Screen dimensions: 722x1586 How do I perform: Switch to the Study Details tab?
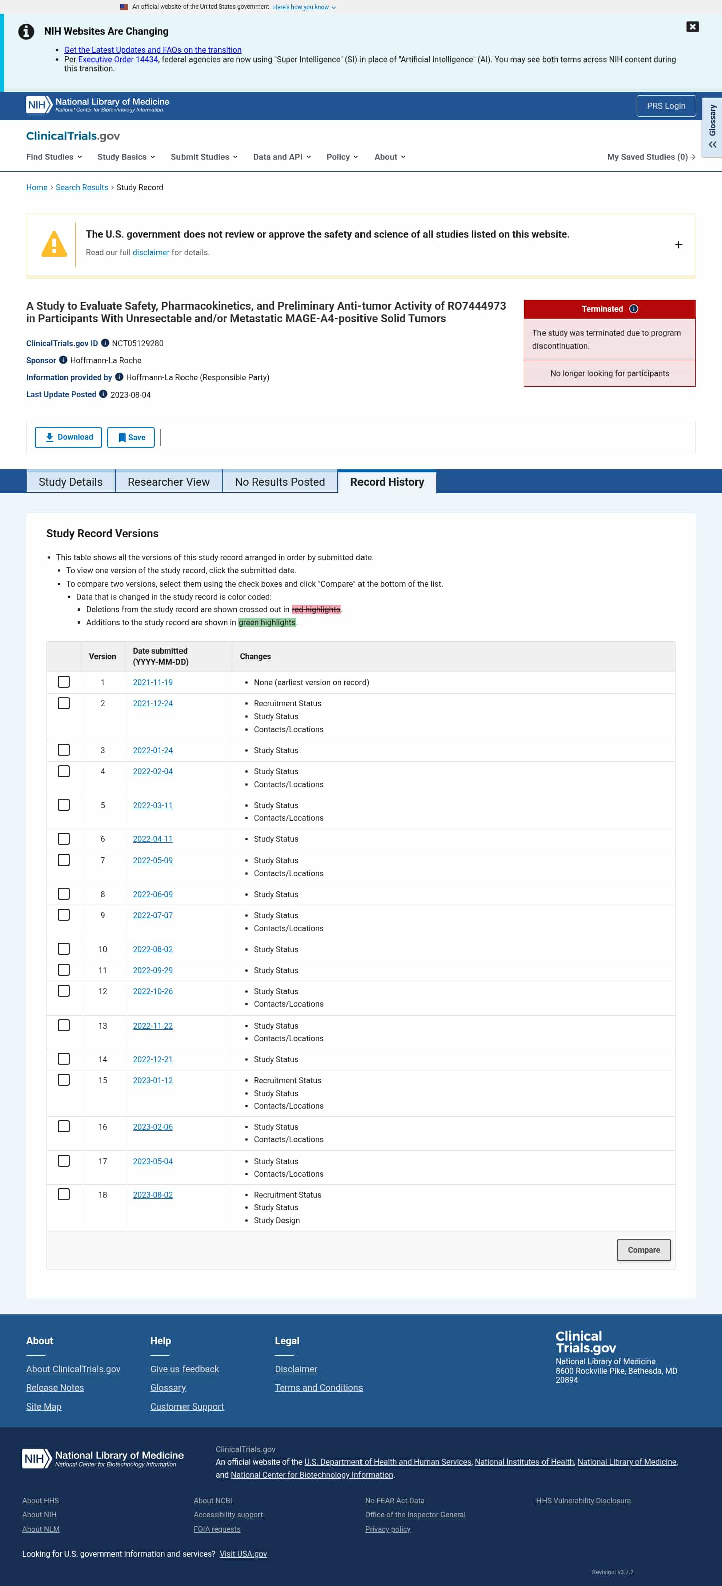tap(71, 482)
